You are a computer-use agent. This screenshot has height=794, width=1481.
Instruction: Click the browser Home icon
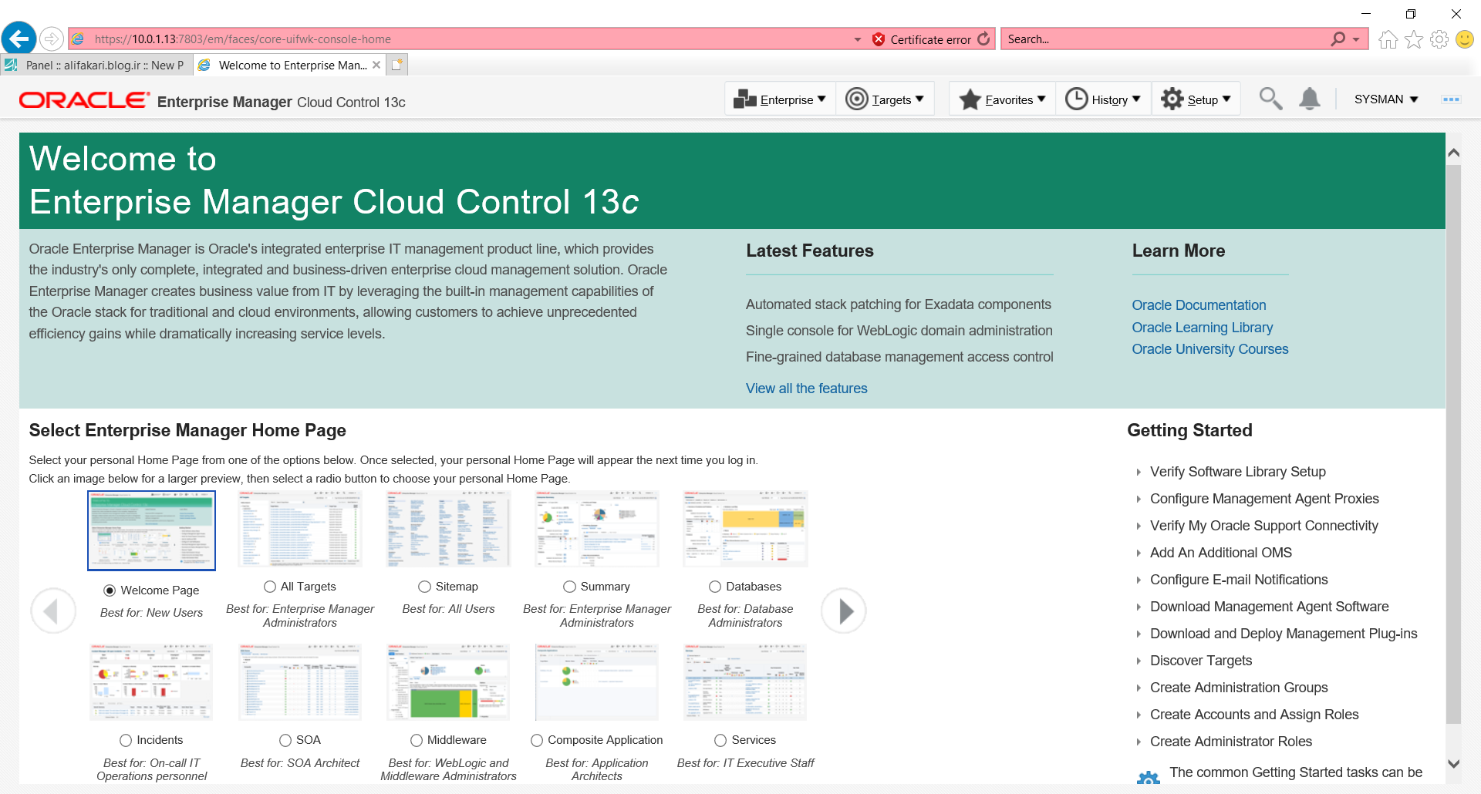(x=1388, y=39)
